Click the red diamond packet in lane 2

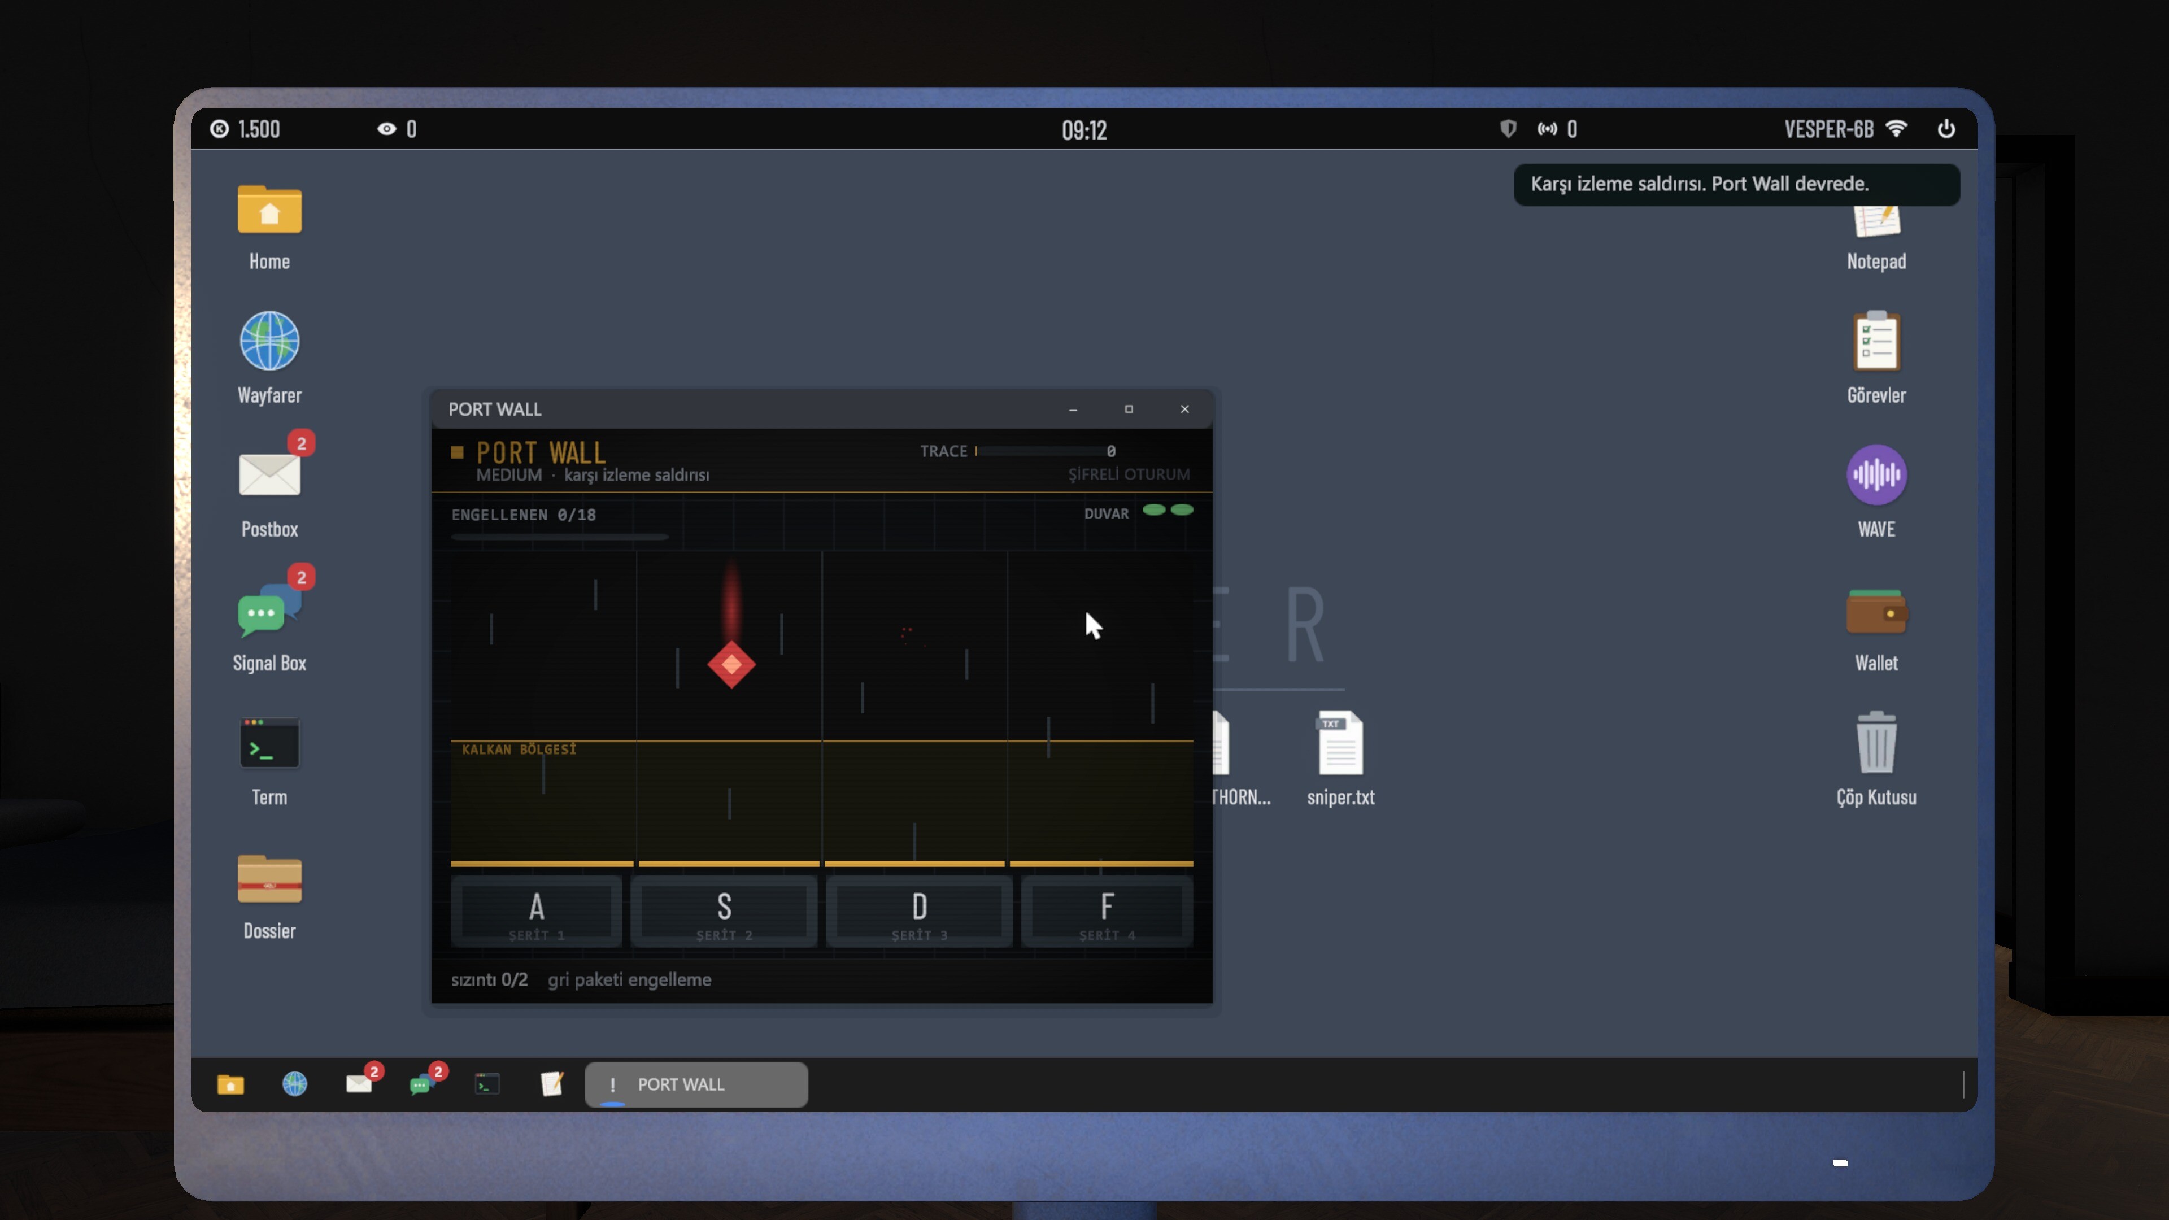pos(731,664)
